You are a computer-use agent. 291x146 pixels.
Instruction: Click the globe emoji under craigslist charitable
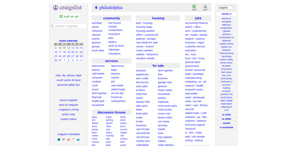pos(59,140)
